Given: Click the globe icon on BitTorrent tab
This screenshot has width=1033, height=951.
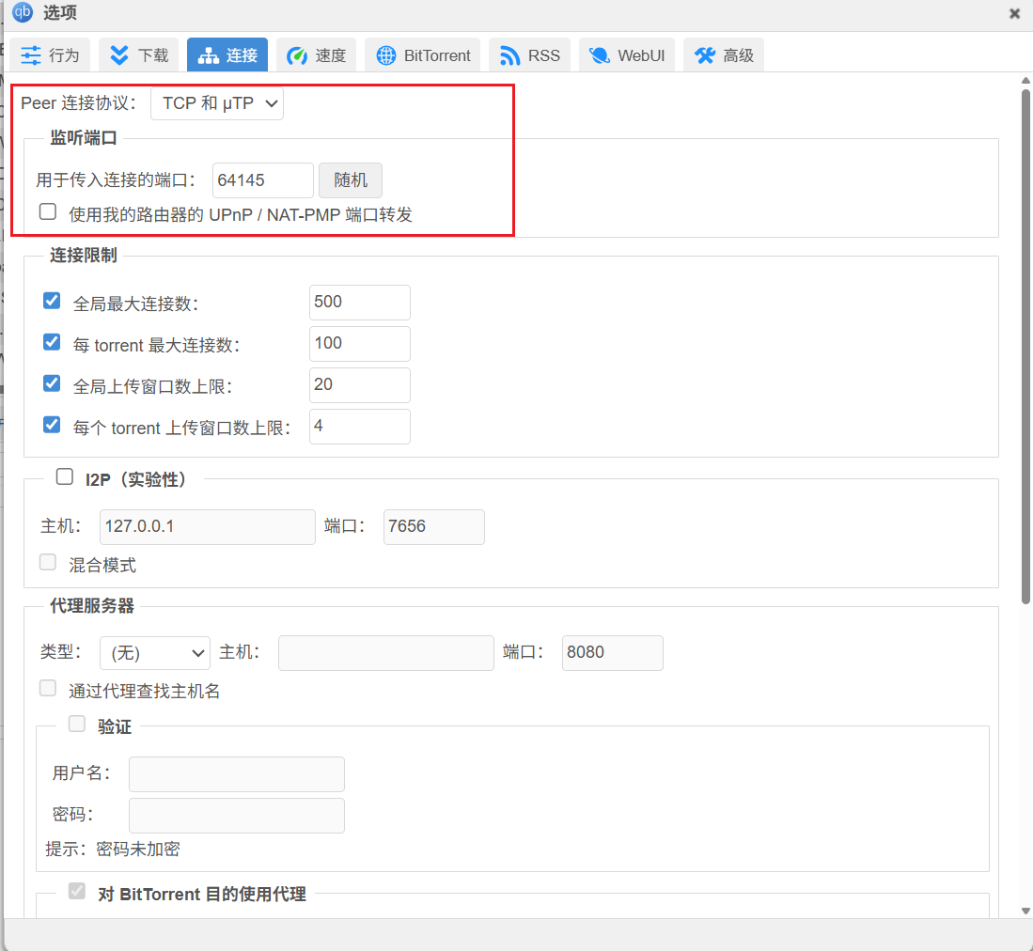Looking at the screenshot, I should [386, 55].
